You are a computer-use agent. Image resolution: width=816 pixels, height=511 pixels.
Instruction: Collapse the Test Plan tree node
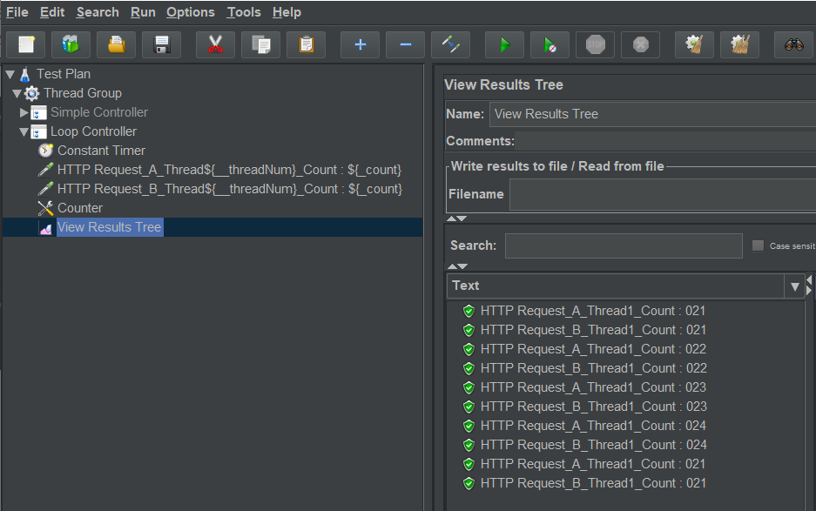point(10,74)
